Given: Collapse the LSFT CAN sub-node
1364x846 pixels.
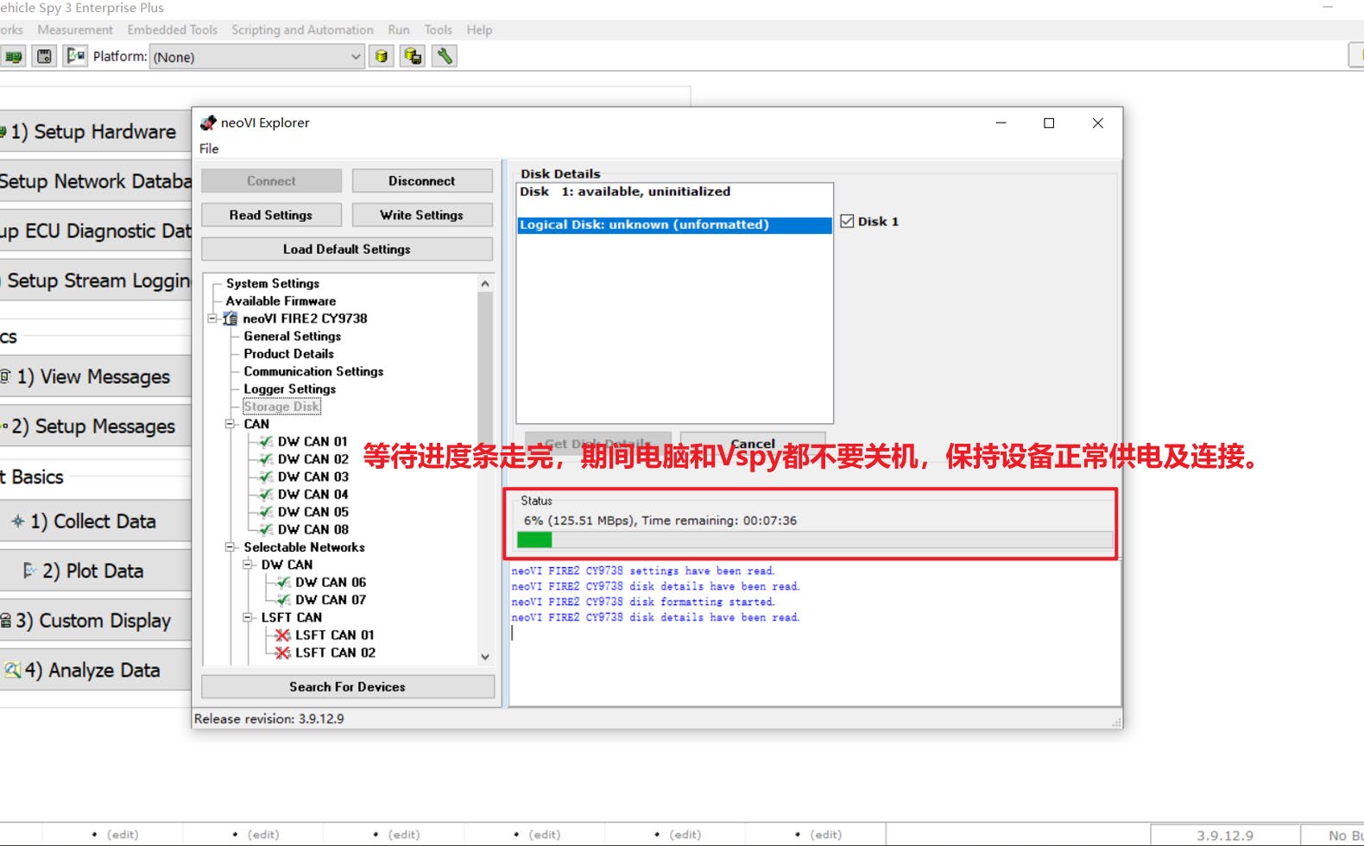Looking at the screenshot, I should pos(248,617).
